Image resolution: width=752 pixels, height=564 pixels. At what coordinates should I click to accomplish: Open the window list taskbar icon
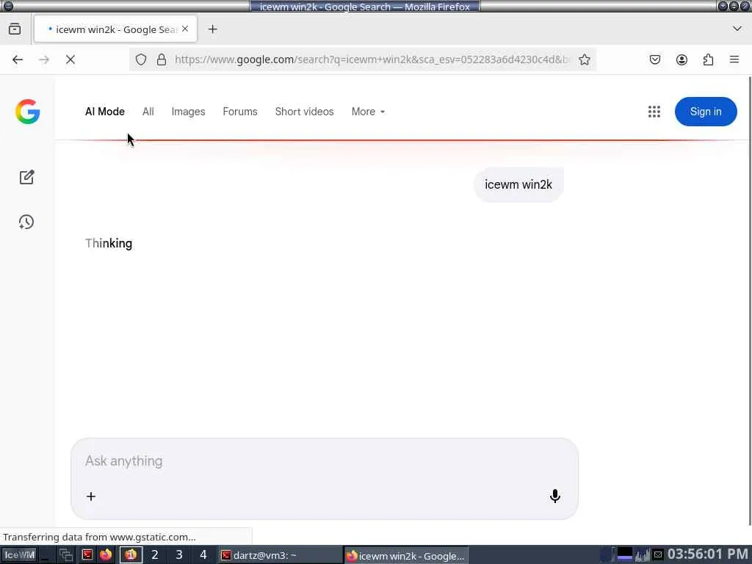pos(65,555)
